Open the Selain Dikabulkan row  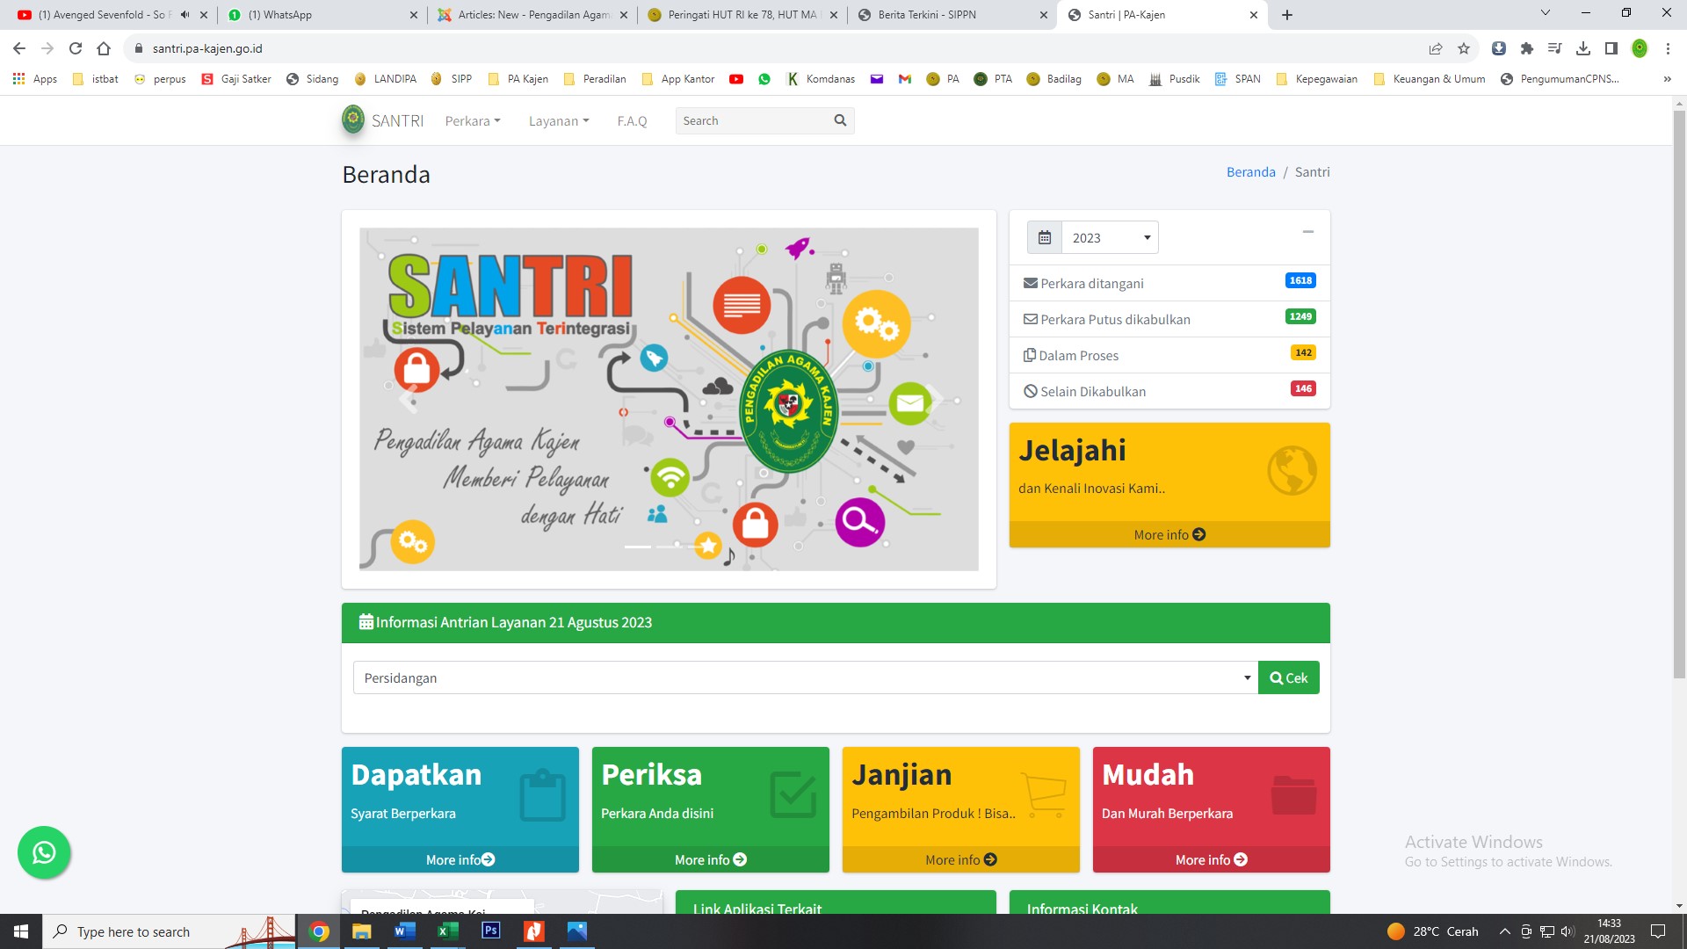coord(1169,391)
